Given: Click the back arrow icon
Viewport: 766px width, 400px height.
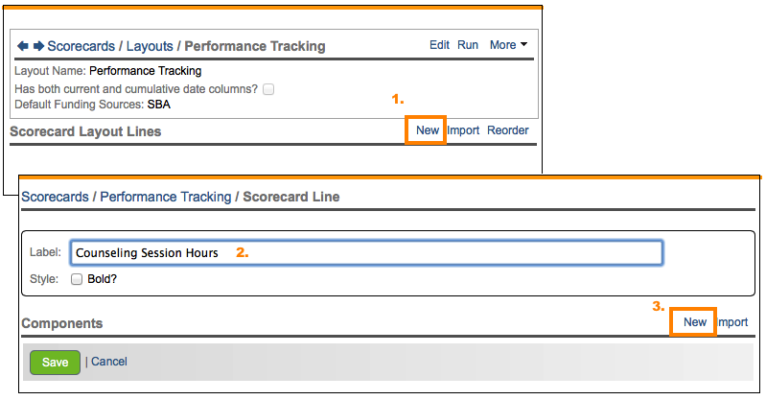Looking at the screenshot, I should [23, 46].
